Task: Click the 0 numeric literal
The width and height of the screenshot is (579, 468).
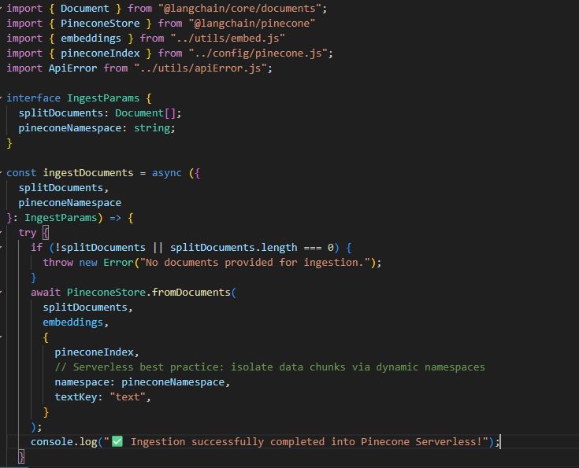Action: click(331, 248)
